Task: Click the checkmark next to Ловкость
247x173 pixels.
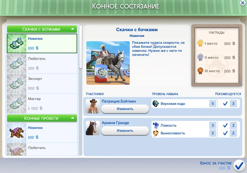Action: pyautogui.click(x=225, y=125)
